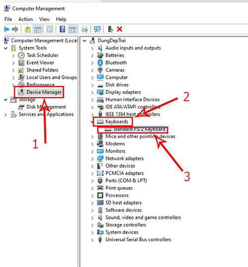Click the Disk Management icon
Image resolution: width=248 pixels, height=267 pixels.
(21, 107)
